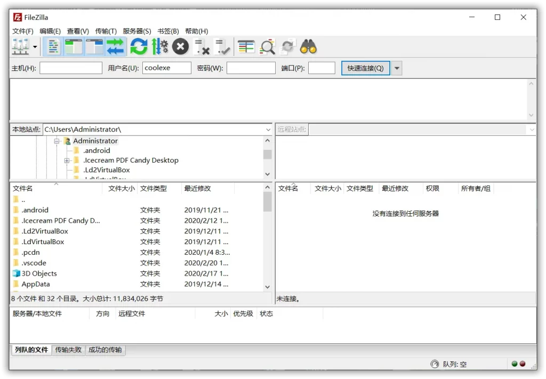This screenshot has width=546, height=379.
Task: Toggle remote directory tree display
Action: tap(94, 46)
